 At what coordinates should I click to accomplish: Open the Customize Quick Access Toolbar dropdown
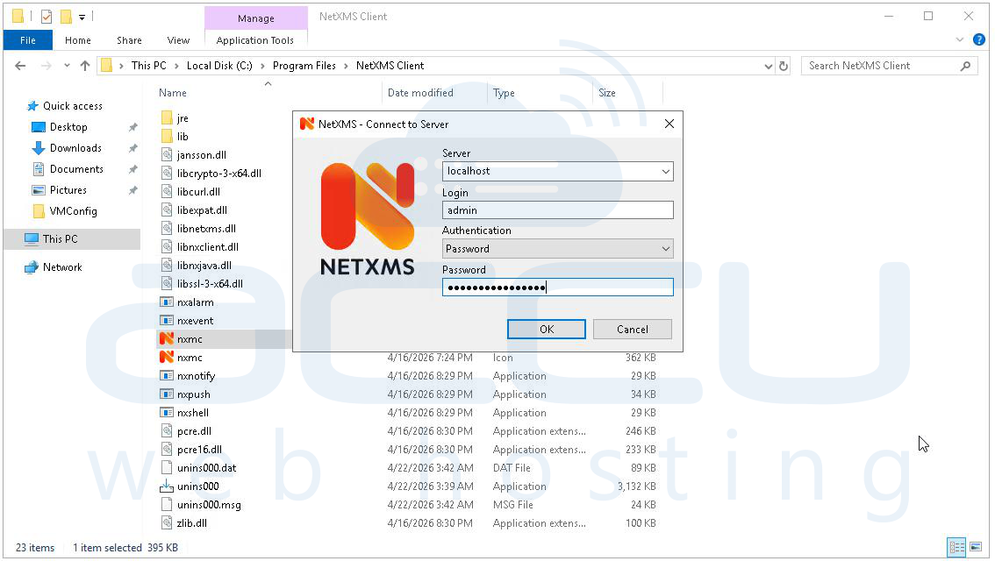82,18
